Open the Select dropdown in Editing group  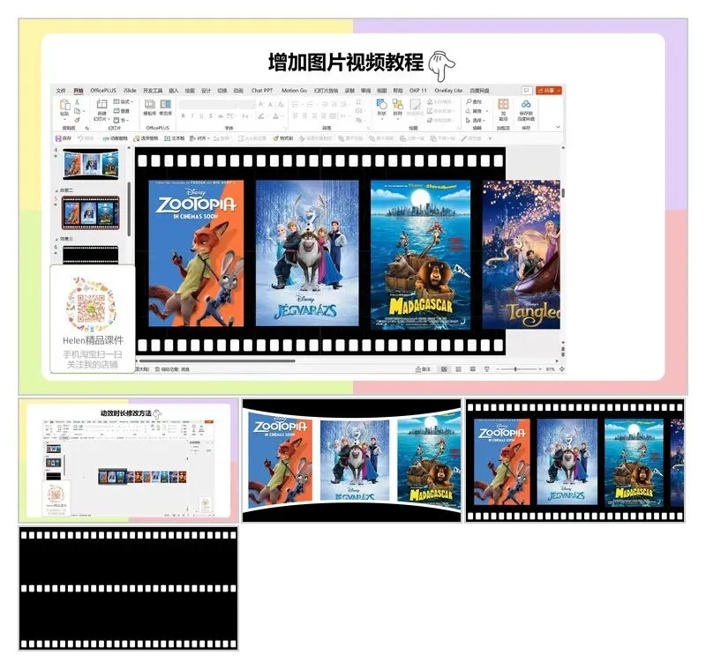(x=475, y=120)
